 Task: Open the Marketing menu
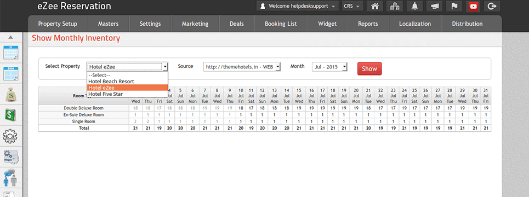[x=195, y=24]
